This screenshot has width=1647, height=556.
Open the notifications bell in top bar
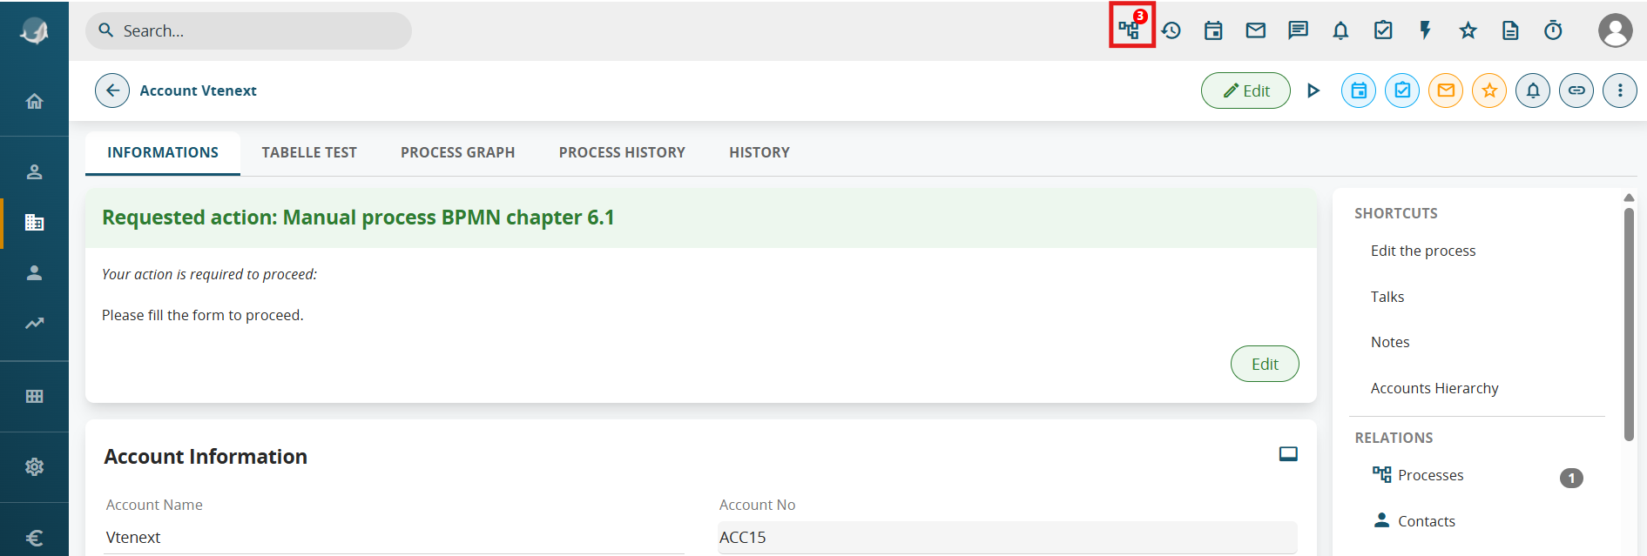pyautogui.click(x=1340, y=30)
